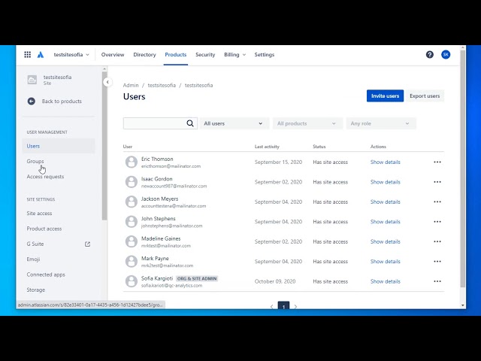Screen dimensions: 481x361
Task: Open more actions for Sofia Kargioti
Action: click(437, 281)
